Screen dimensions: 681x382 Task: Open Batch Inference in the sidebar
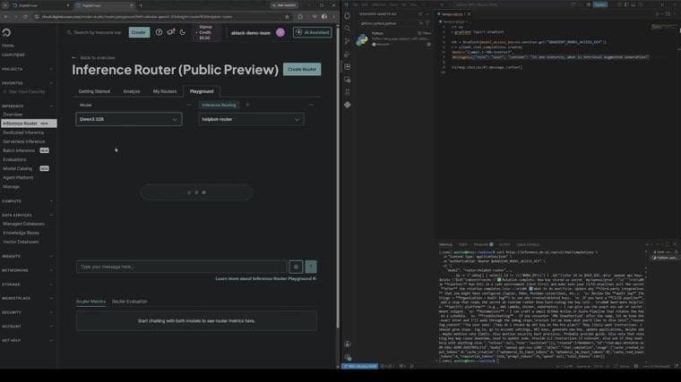click(x=19, y=150)
